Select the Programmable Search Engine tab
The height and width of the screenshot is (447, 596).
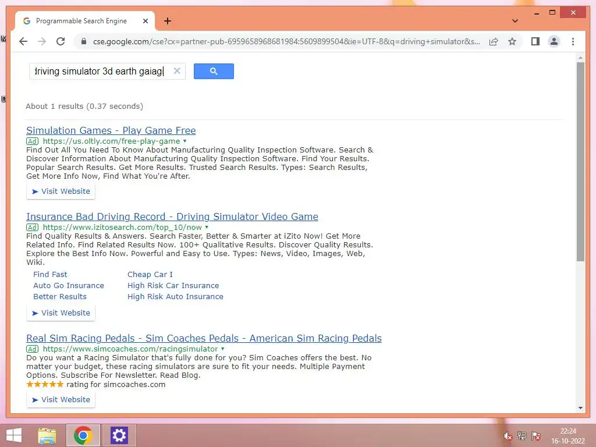(x=81, y=21)
